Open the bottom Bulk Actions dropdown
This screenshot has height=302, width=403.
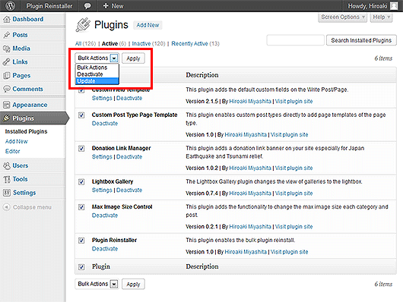tap(97, 284)
